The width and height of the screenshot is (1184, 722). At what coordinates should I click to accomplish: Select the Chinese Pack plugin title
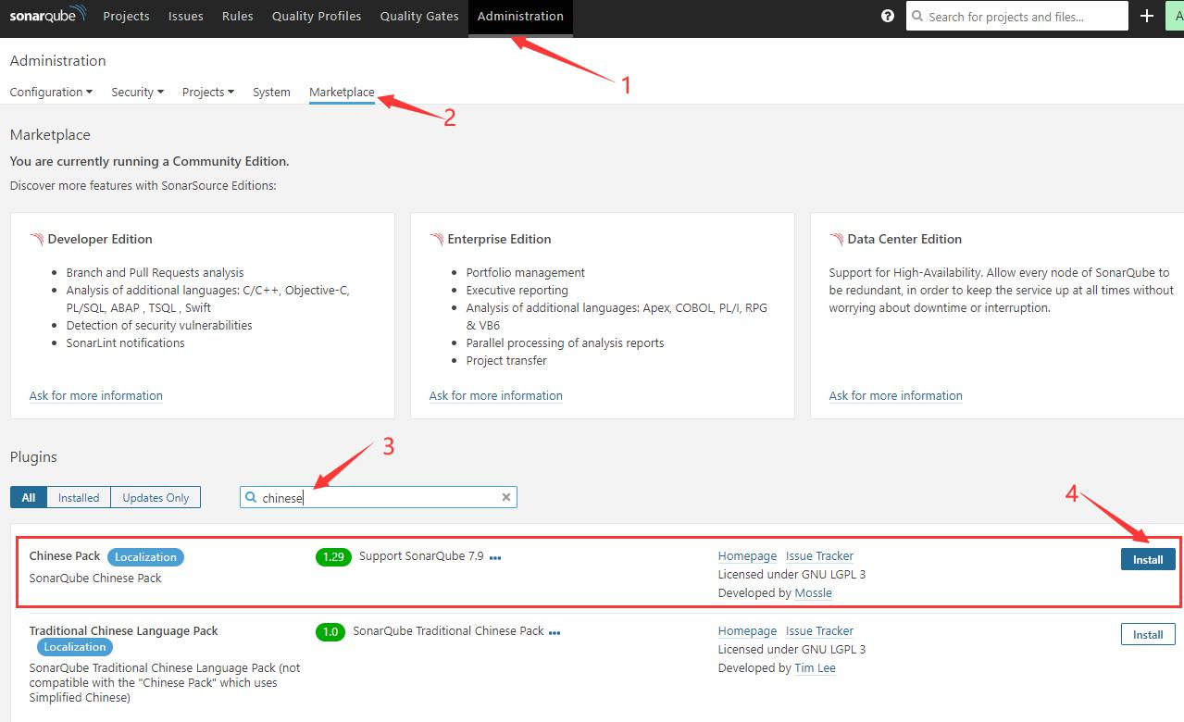point(65,555)
